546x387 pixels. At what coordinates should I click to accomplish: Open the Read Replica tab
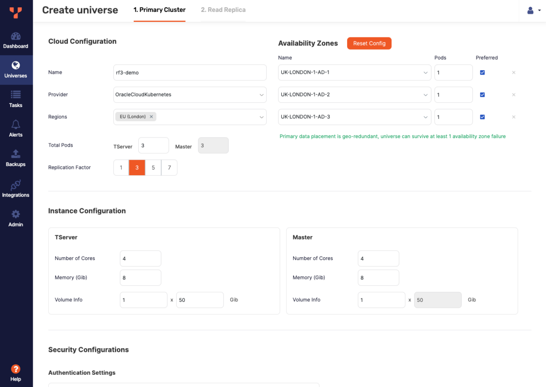point(223,10)
